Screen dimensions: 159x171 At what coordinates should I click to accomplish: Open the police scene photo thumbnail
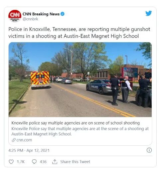(80, 80)
